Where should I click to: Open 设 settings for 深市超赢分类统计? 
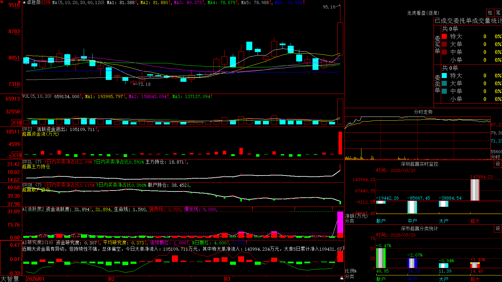[x=498, y=228]
